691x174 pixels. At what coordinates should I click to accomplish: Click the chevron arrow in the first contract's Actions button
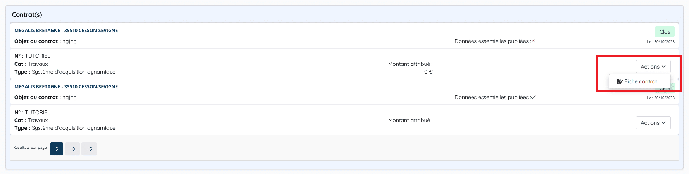tap(663, 67)
